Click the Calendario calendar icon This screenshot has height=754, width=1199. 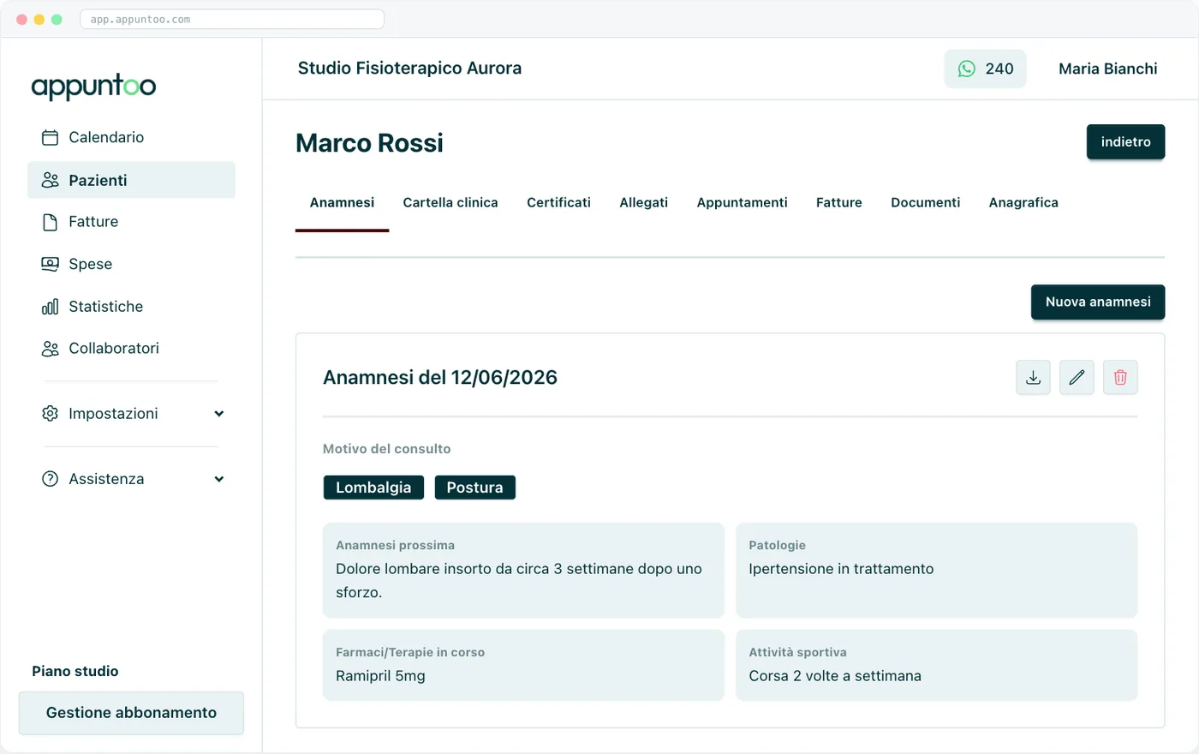[51, 137]
